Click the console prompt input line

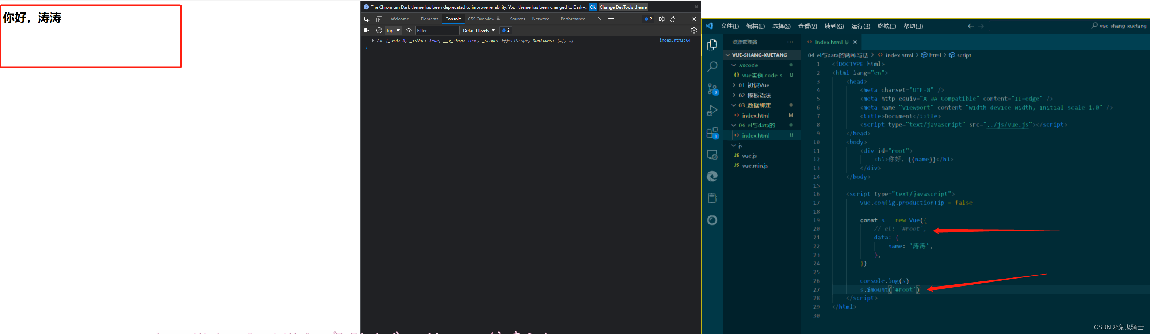531,48
